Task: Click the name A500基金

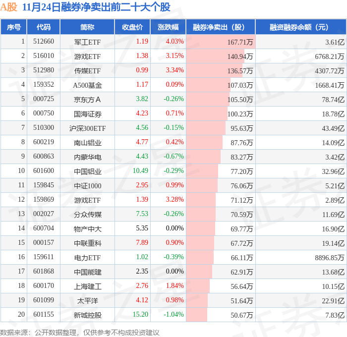Action: click(87, 85)
